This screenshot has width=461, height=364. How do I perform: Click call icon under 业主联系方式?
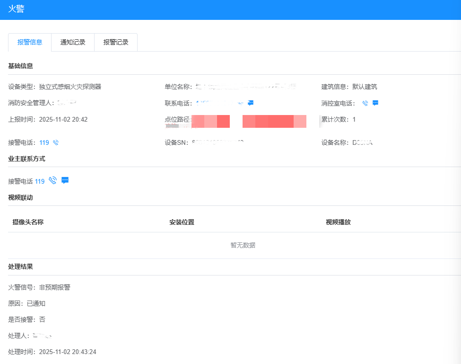click(52, 180)
